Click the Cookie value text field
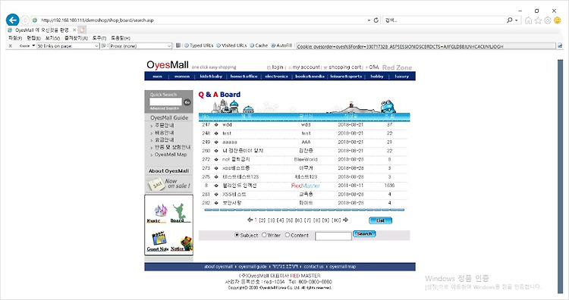The width and height of the screenshot is (569, 300). (x=426, y=46)
